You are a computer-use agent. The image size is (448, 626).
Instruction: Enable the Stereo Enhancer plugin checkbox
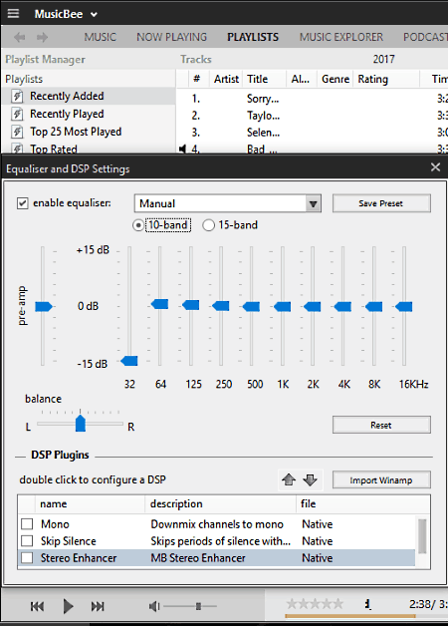click(27, 558)
